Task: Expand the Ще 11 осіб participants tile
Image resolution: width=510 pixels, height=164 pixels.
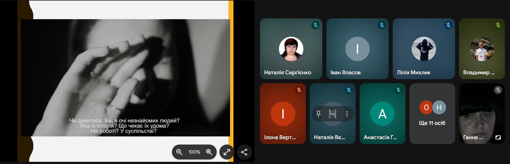Action: click(432, 113)
